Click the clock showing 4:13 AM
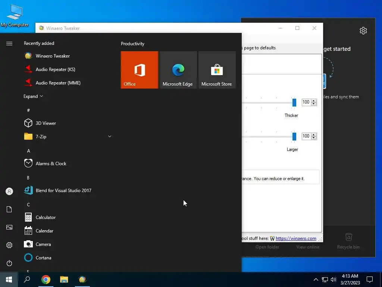 click(350, 276)
